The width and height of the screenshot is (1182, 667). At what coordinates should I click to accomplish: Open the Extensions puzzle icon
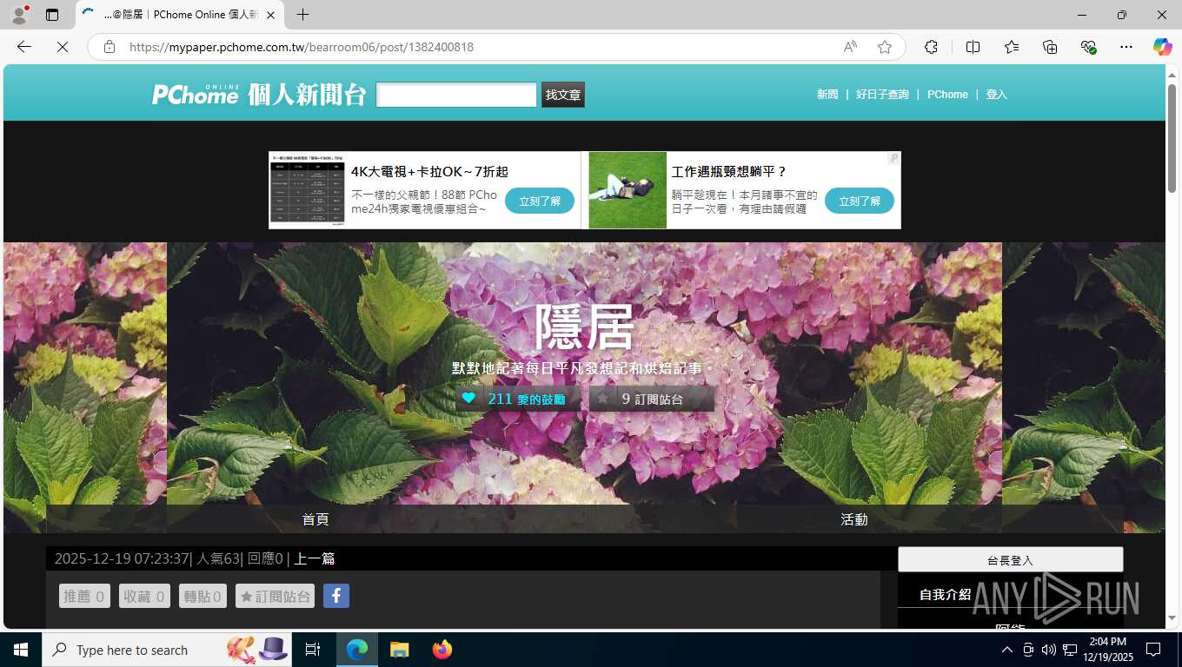[x=931, y=47]
